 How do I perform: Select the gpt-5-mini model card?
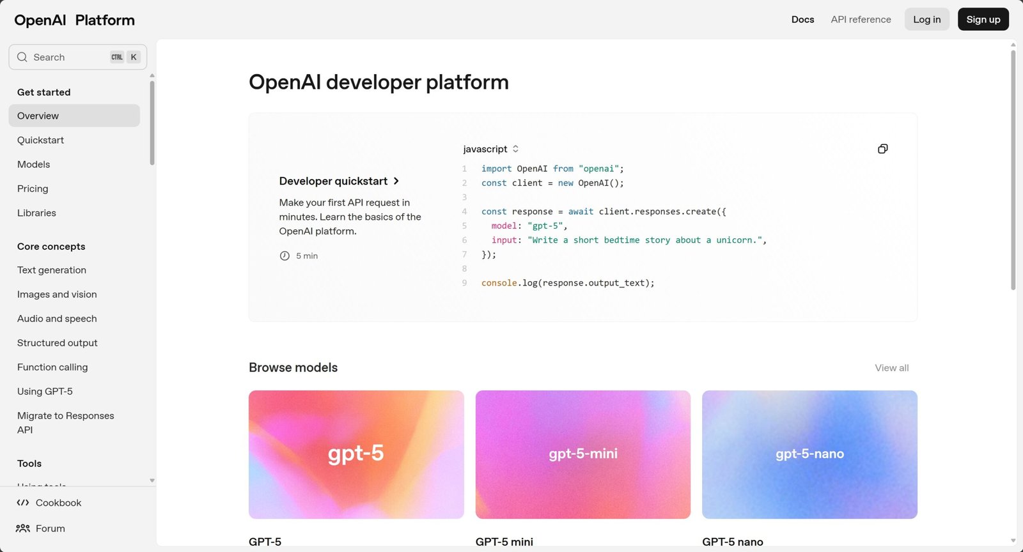pyautogui.click(x=583, y=454)
